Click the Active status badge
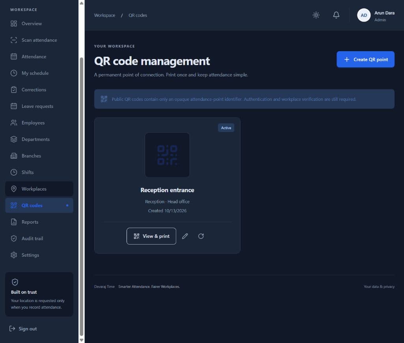 pyautogui.click(x=226, y=128)
